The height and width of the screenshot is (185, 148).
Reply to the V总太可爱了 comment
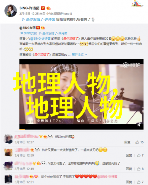tap(129, 169)
